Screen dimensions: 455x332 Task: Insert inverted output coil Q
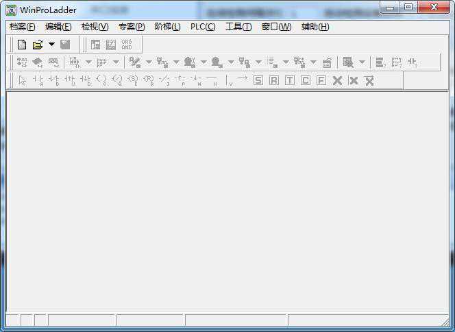pos(117,80)
